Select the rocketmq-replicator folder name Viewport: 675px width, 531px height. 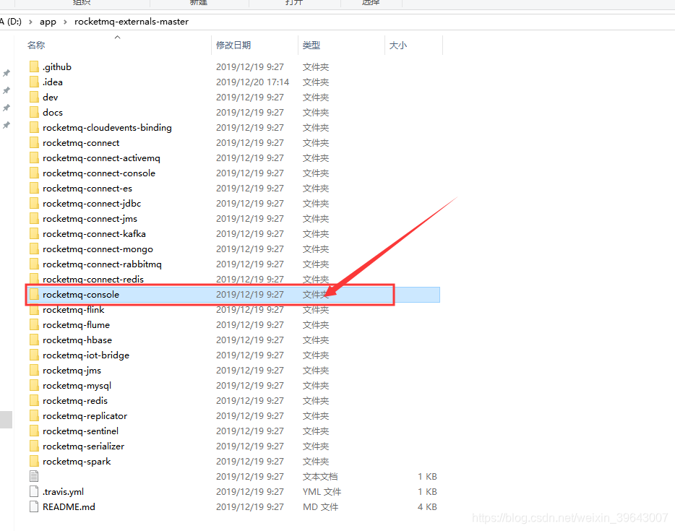point(85,415)
